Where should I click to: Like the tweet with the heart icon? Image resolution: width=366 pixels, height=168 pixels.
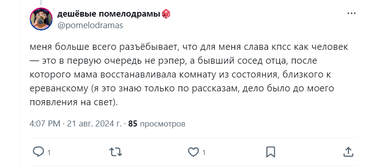point(193,152)
